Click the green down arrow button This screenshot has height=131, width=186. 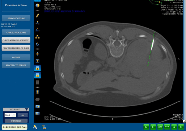pos(174,127)
